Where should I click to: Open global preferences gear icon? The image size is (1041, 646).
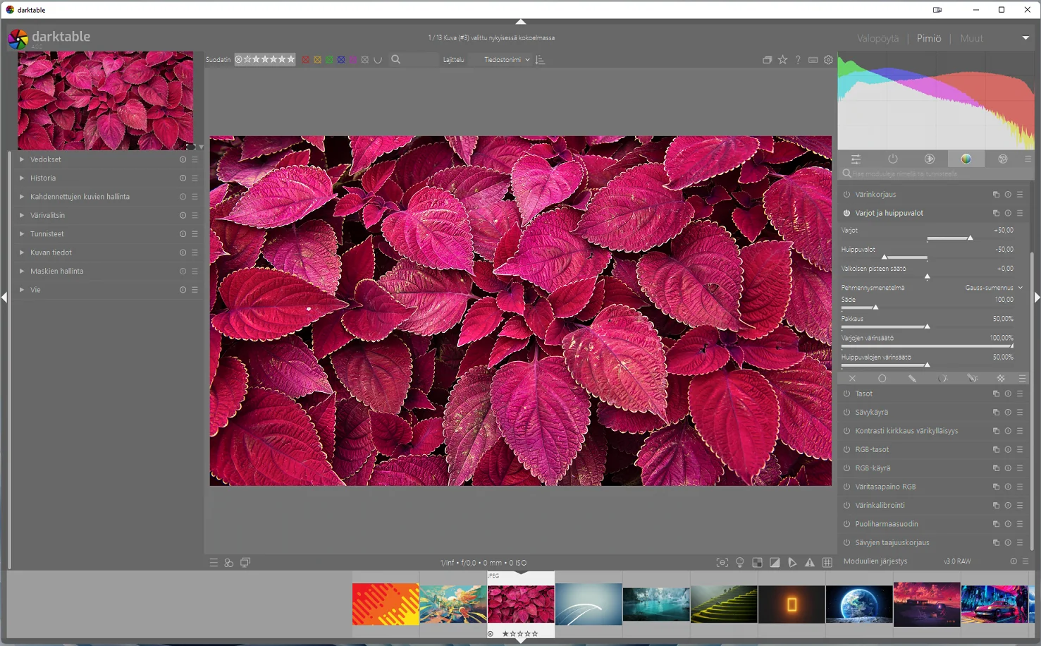click(828, 60)
